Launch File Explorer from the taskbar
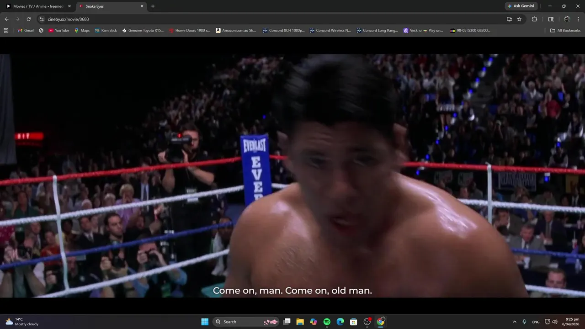The height and width of the screenshot is (329, 585). tap(300, 322)
